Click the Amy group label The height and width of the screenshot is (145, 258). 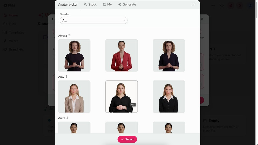[61, 77]
